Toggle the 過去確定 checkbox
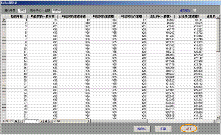 click(195, 10)
